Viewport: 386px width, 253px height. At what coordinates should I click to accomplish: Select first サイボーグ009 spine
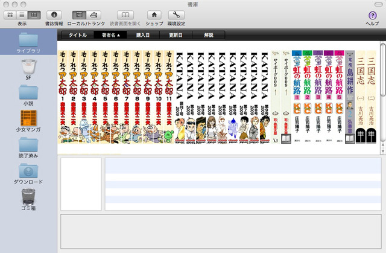pyautogui.click(x=276, y=97)
